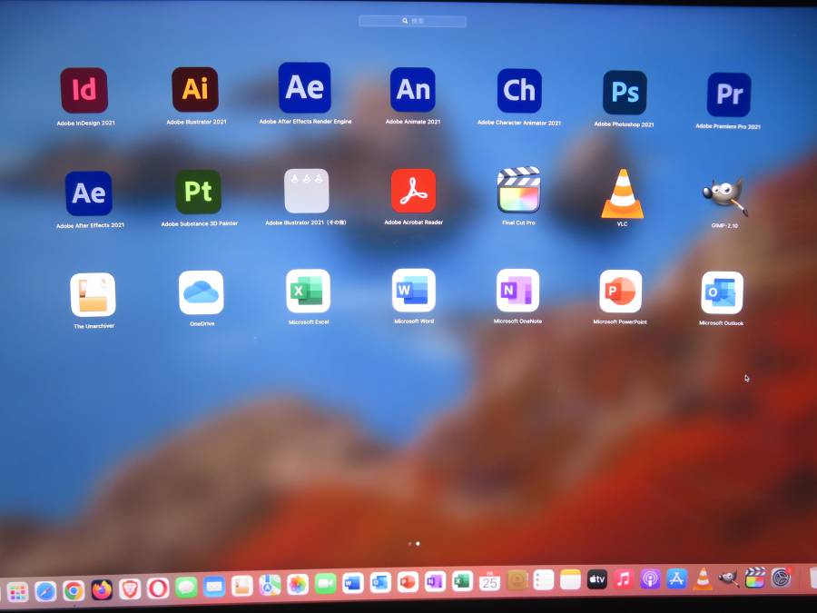Open Opera browser from the Dock

click(158, 588)
